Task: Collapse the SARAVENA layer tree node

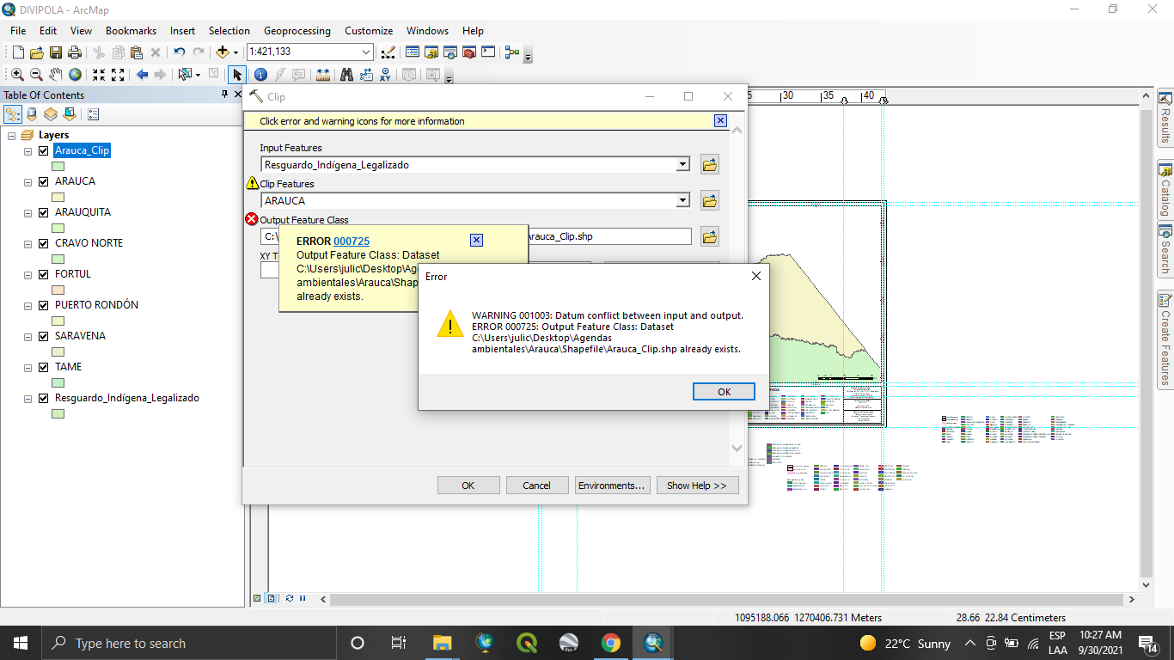Action: tap(28, 337)
